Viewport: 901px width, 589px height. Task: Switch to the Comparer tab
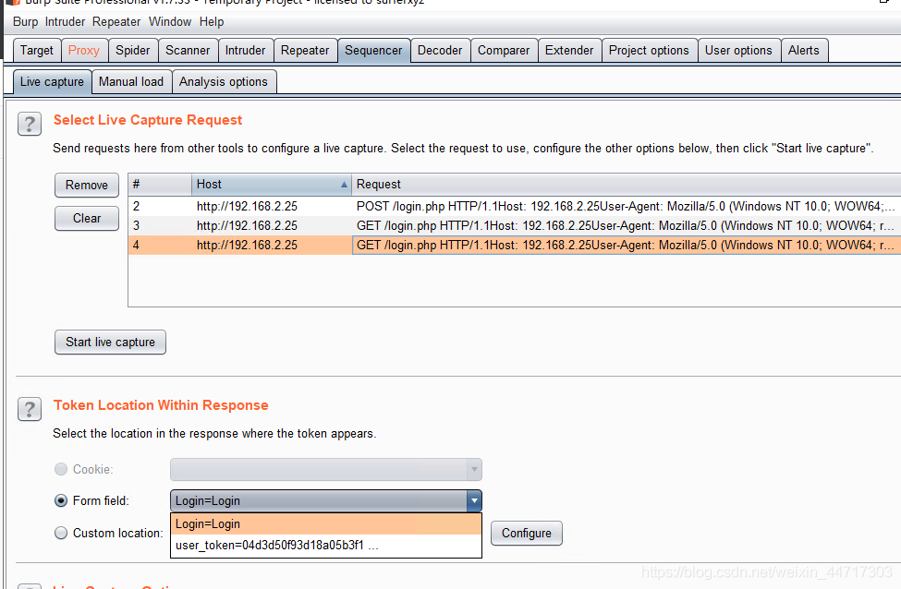pyautogui.click(x=504, y=51)
